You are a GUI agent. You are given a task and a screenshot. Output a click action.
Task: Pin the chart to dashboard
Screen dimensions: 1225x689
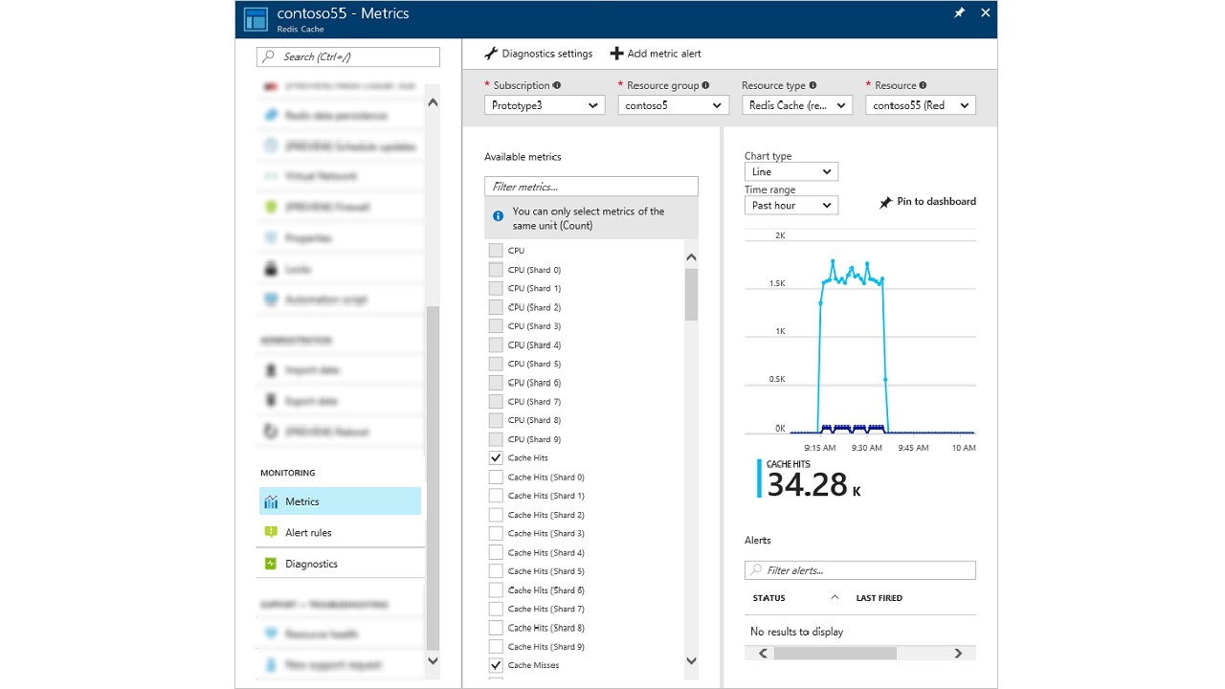(x=927, y=202)
